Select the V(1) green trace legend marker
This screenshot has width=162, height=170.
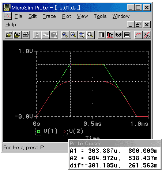coord(38,131)
